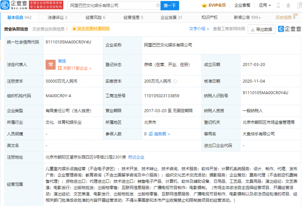Open the notifications bell icon
302x206 pixels.
tap(288, 5)
